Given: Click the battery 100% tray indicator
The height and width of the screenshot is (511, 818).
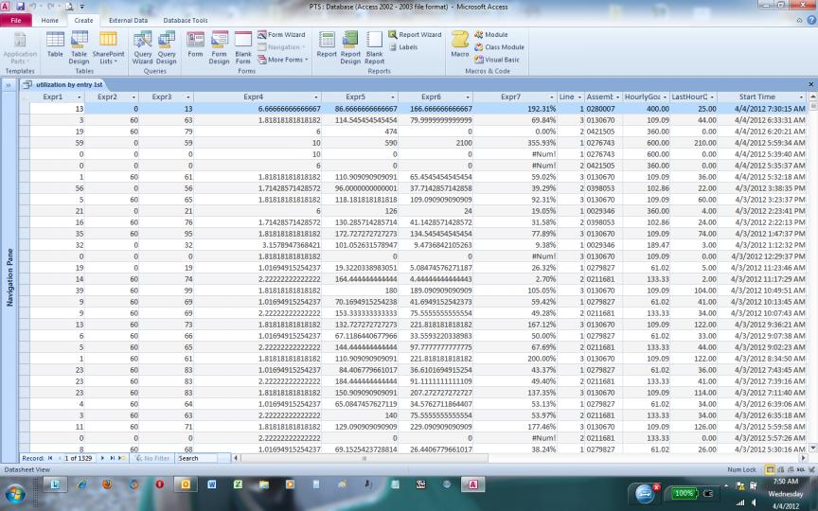Looking at the screenshot, I should coord(684,493).
